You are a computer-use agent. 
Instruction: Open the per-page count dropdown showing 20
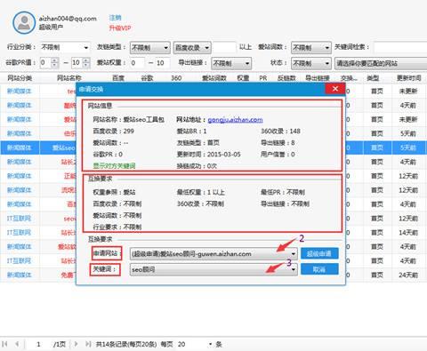point(195,344)
